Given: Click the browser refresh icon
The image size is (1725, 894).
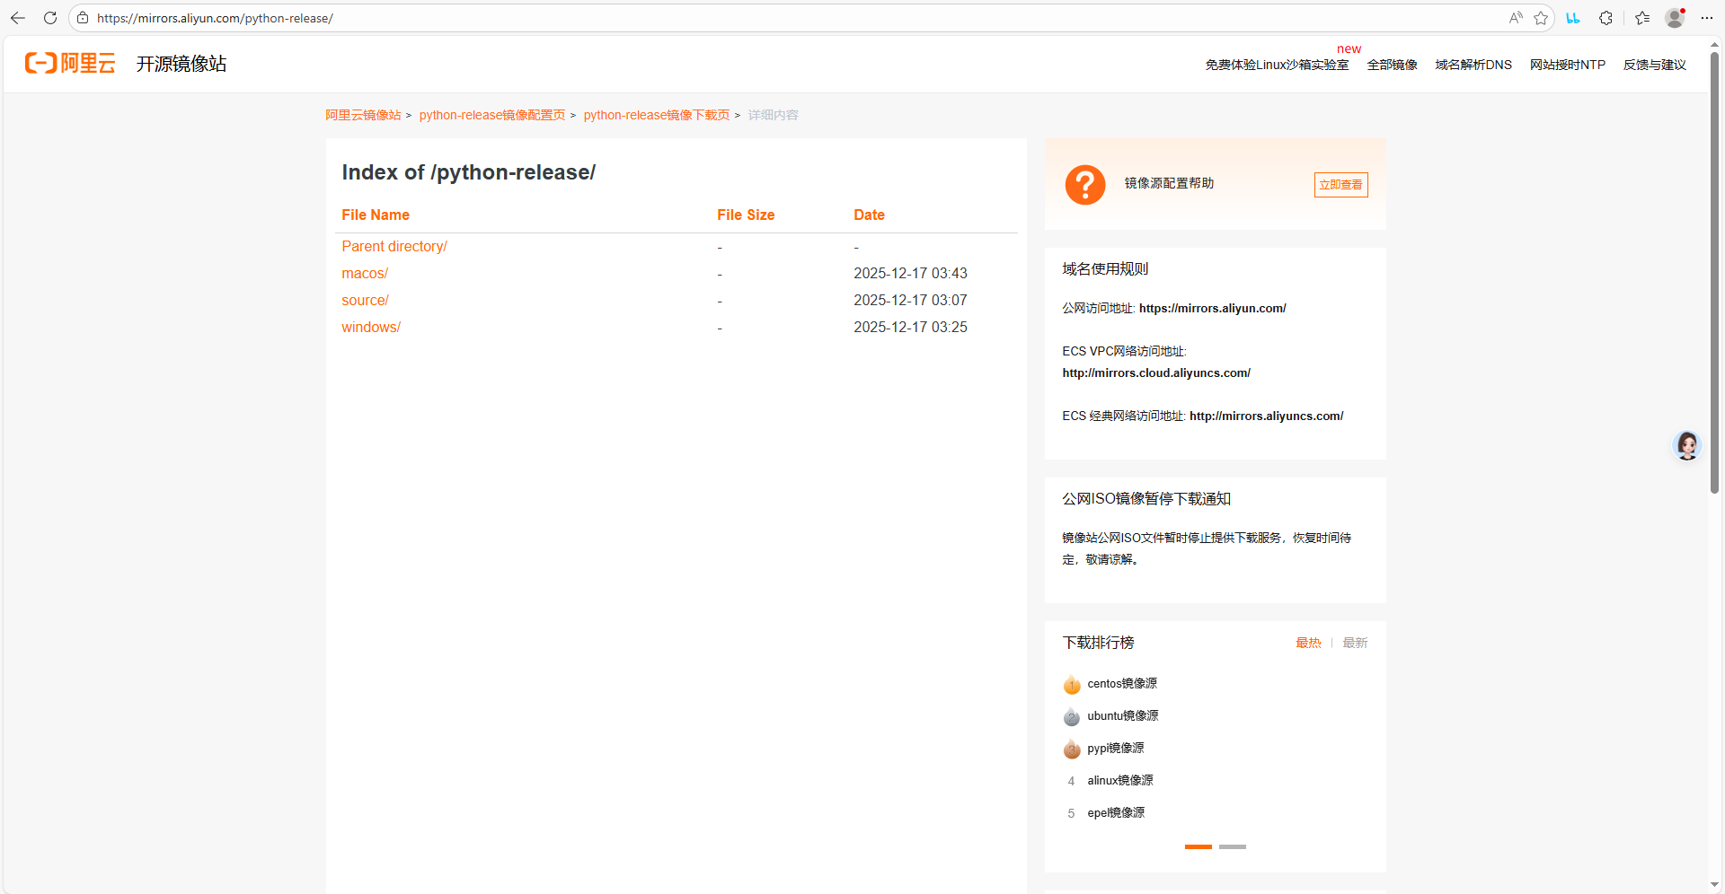Looking at the screenshot, I should pos(49,17).
